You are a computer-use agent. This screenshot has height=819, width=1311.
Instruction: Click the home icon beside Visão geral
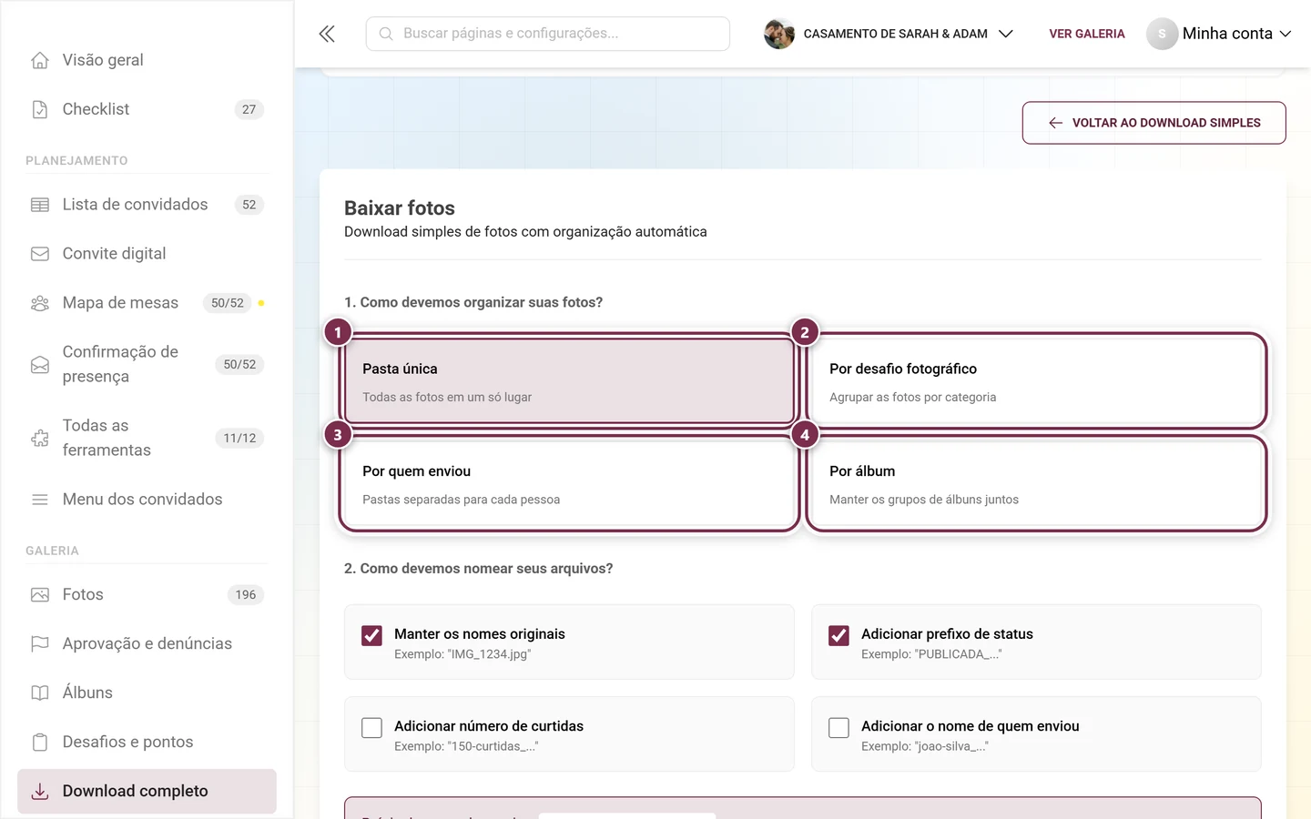[x=40, y=60]
